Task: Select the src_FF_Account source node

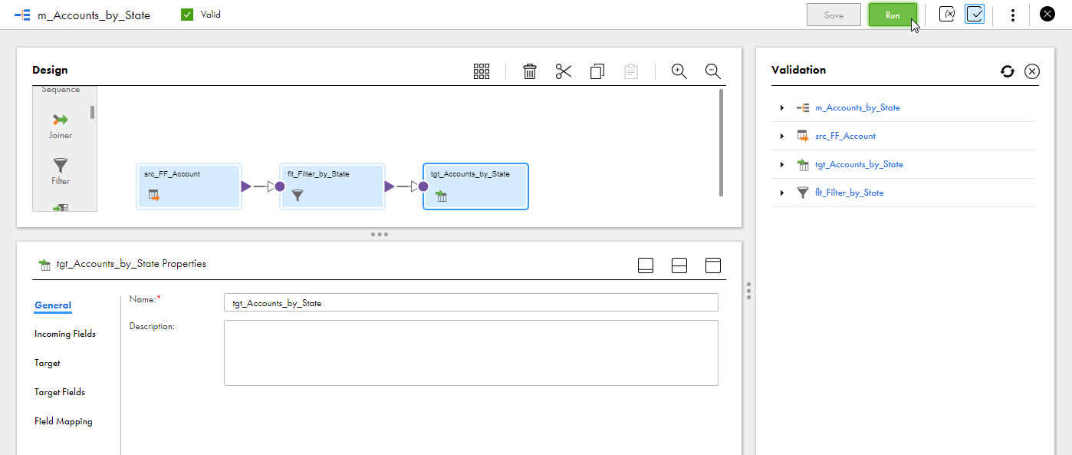Action: [x=189, y=186]
